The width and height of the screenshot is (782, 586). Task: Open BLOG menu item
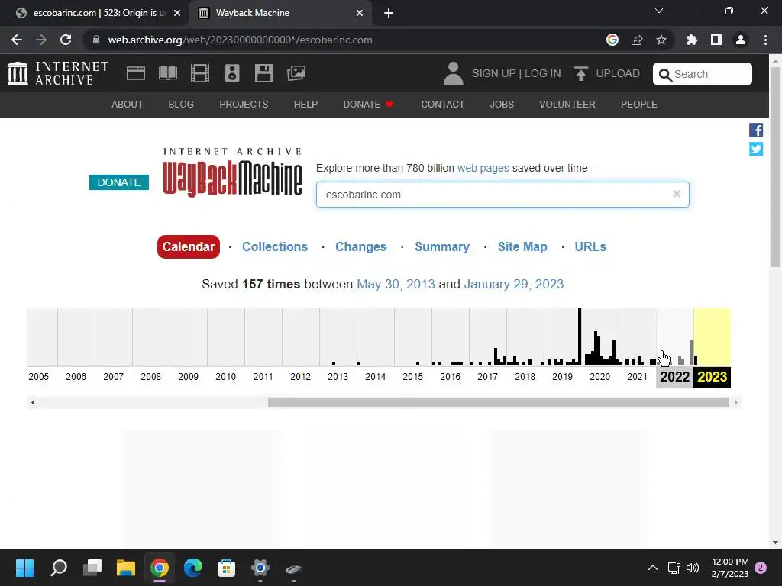point(181,104)
